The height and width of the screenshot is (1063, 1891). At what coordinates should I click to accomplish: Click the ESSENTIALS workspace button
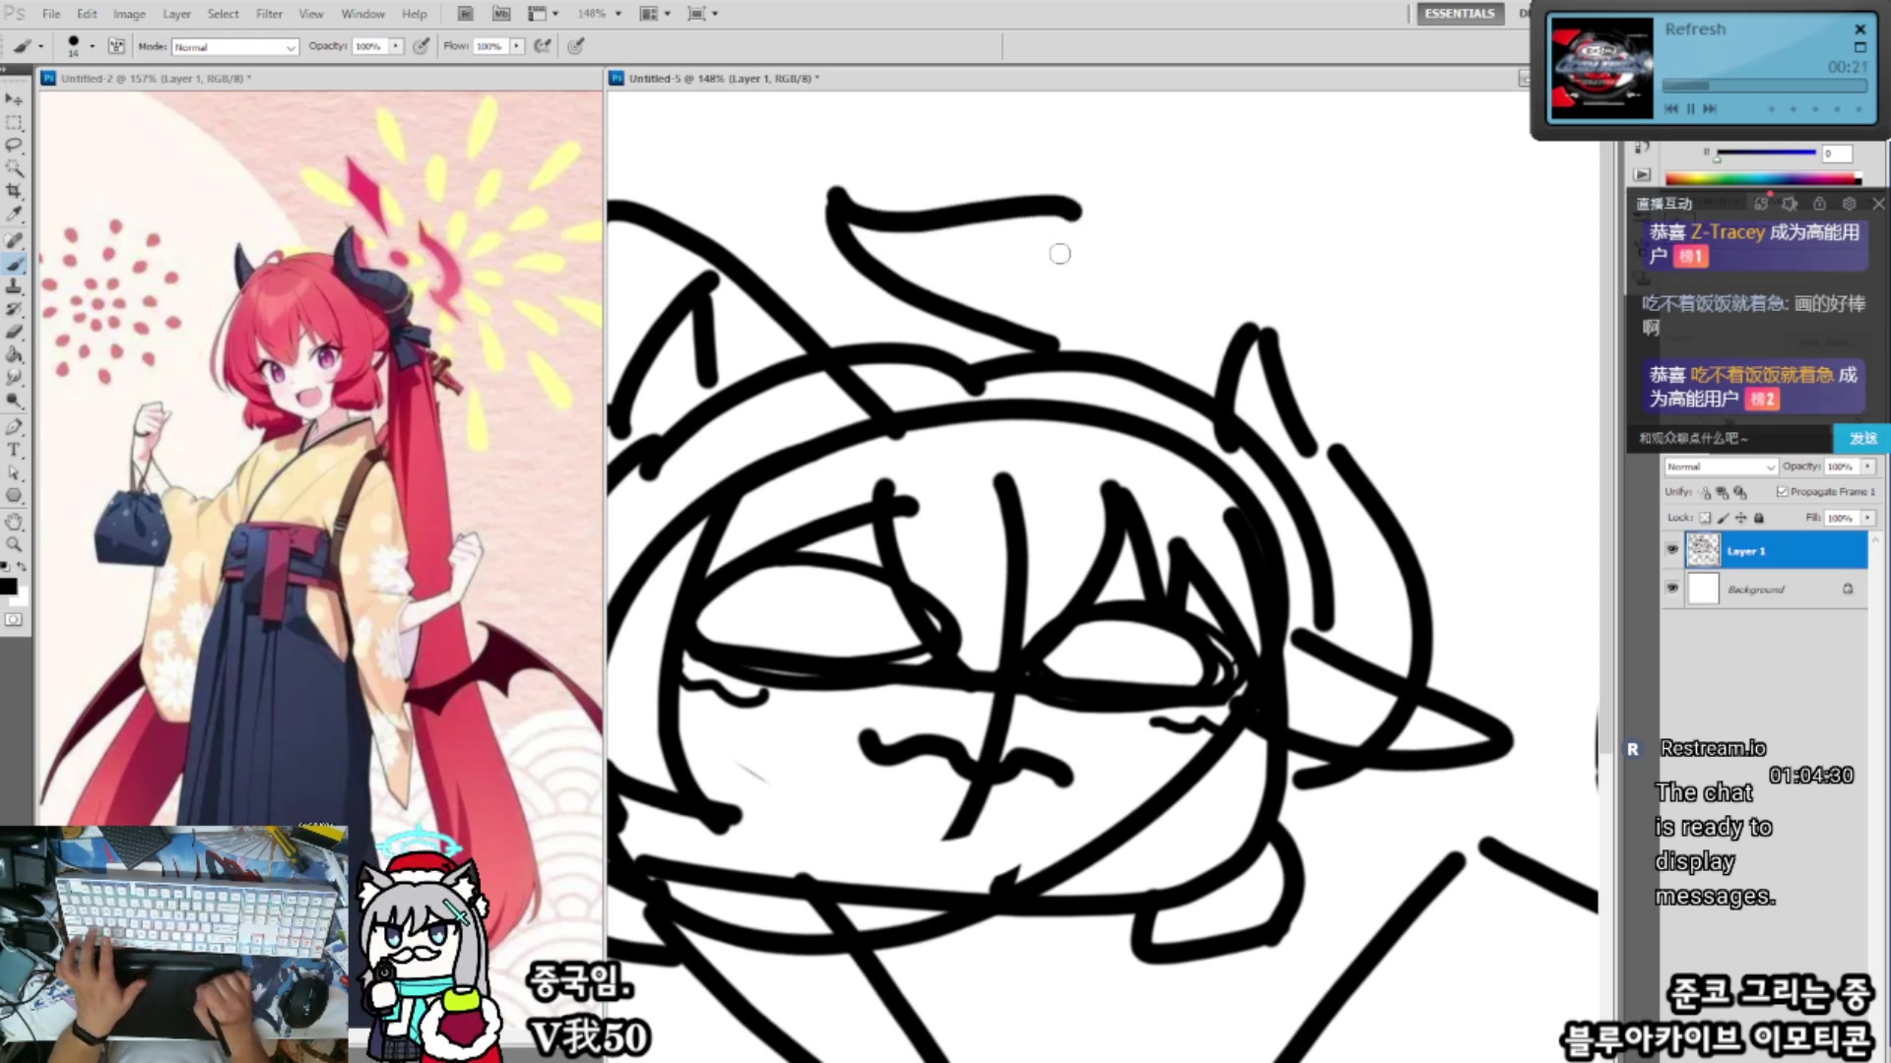1460,14
